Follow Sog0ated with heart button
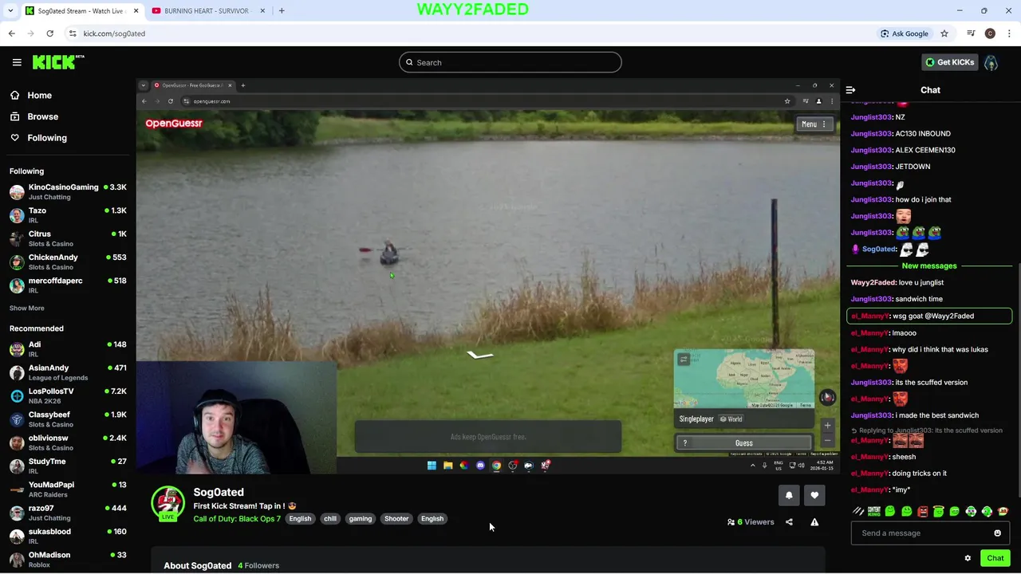 coord(814,495)
